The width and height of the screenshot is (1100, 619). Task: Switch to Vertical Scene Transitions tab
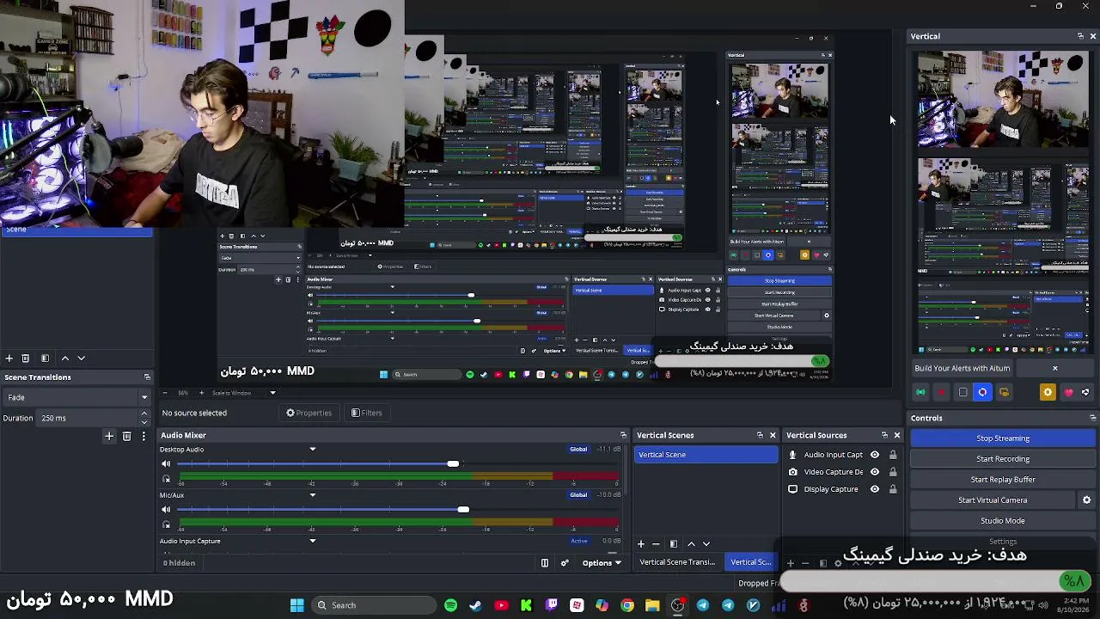point(677,562)
